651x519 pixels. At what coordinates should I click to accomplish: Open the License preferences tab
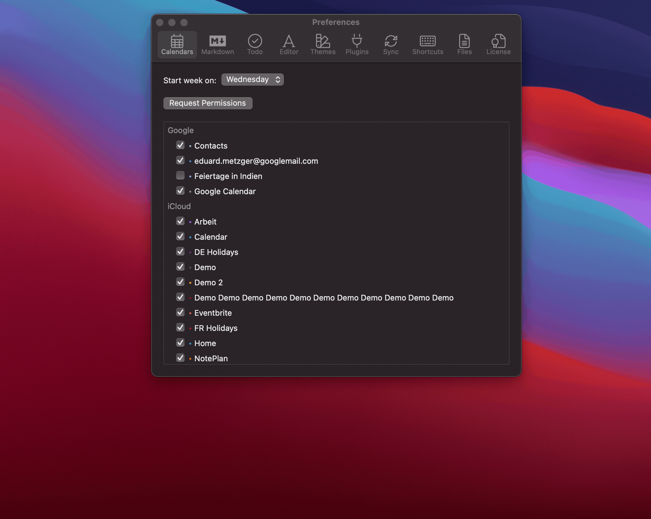(498, 45)
